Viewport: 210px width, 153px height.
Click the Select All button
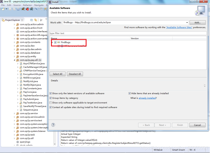[x=58, y=74]
